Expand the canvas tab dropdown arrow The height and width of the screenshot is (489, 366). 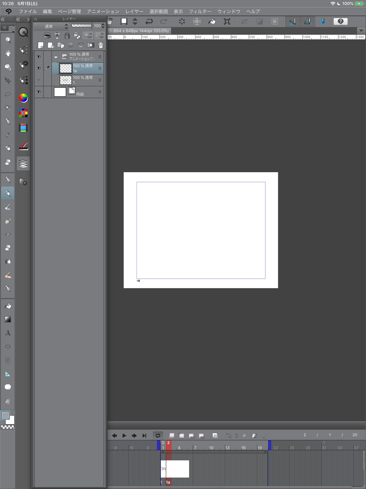[361, 31]
